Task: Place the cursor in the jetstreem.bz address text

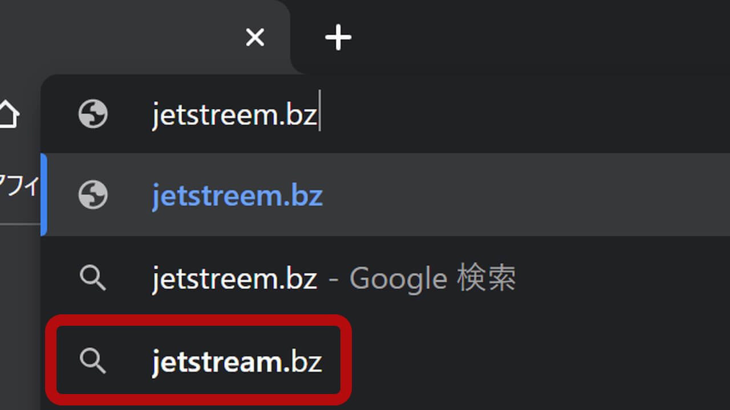Action: 234,115
